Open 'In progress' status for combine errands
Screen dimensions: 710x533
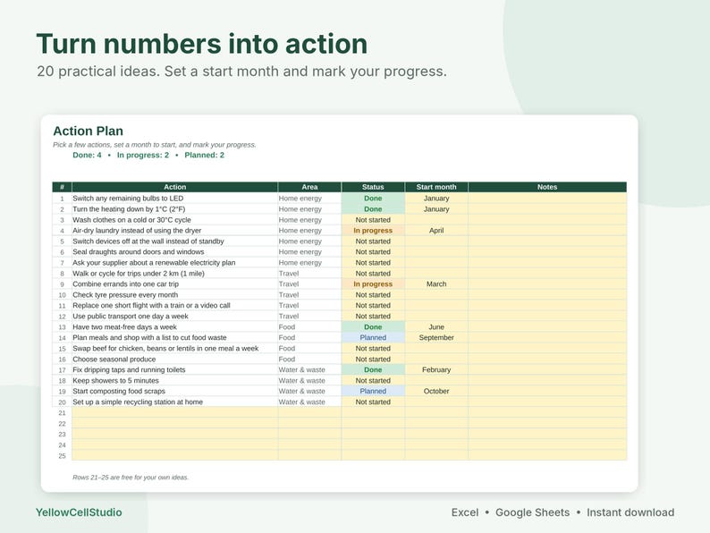click(373, 283)
